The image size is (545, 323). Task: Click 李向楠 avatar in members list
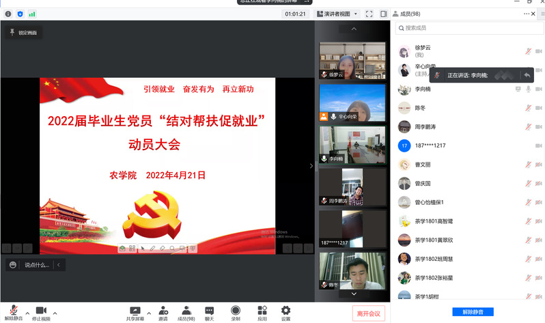(x=404, y=89)
